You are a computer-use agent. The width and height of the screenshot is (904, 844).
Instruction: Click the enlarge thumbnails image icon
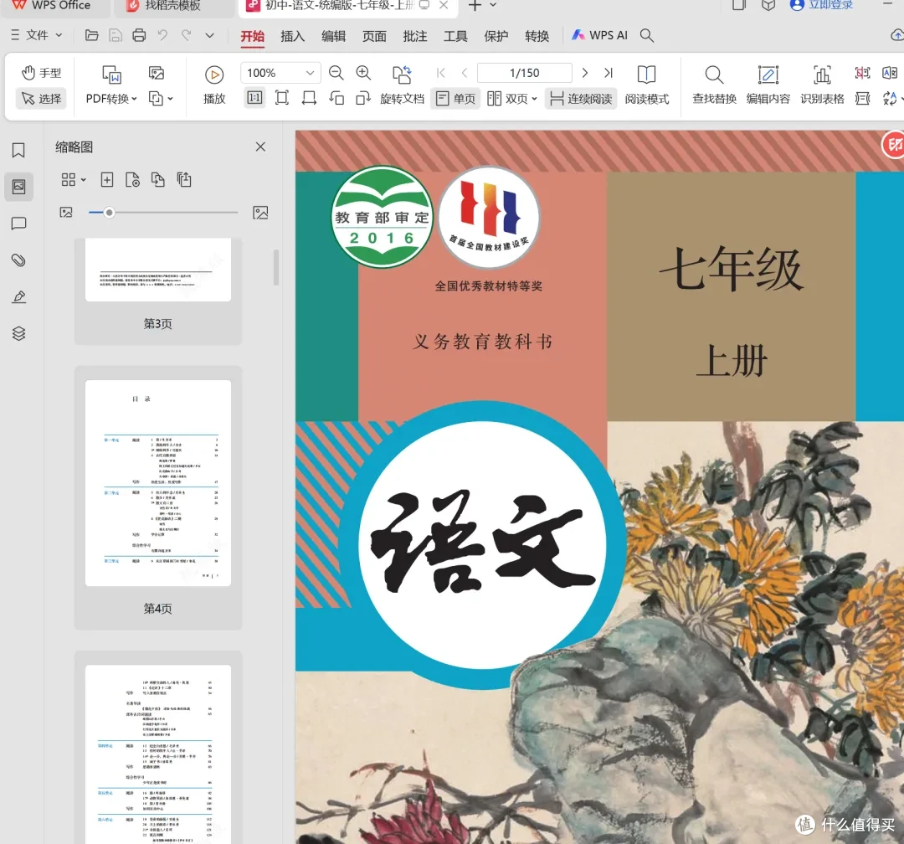(260, 213)
